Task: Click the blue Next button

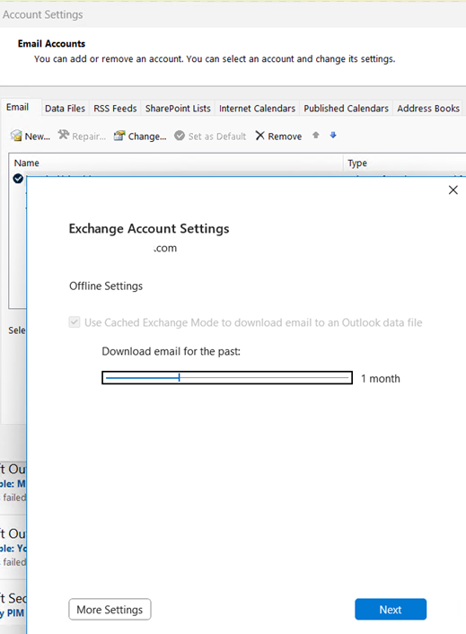Action: tap(391, 610)
